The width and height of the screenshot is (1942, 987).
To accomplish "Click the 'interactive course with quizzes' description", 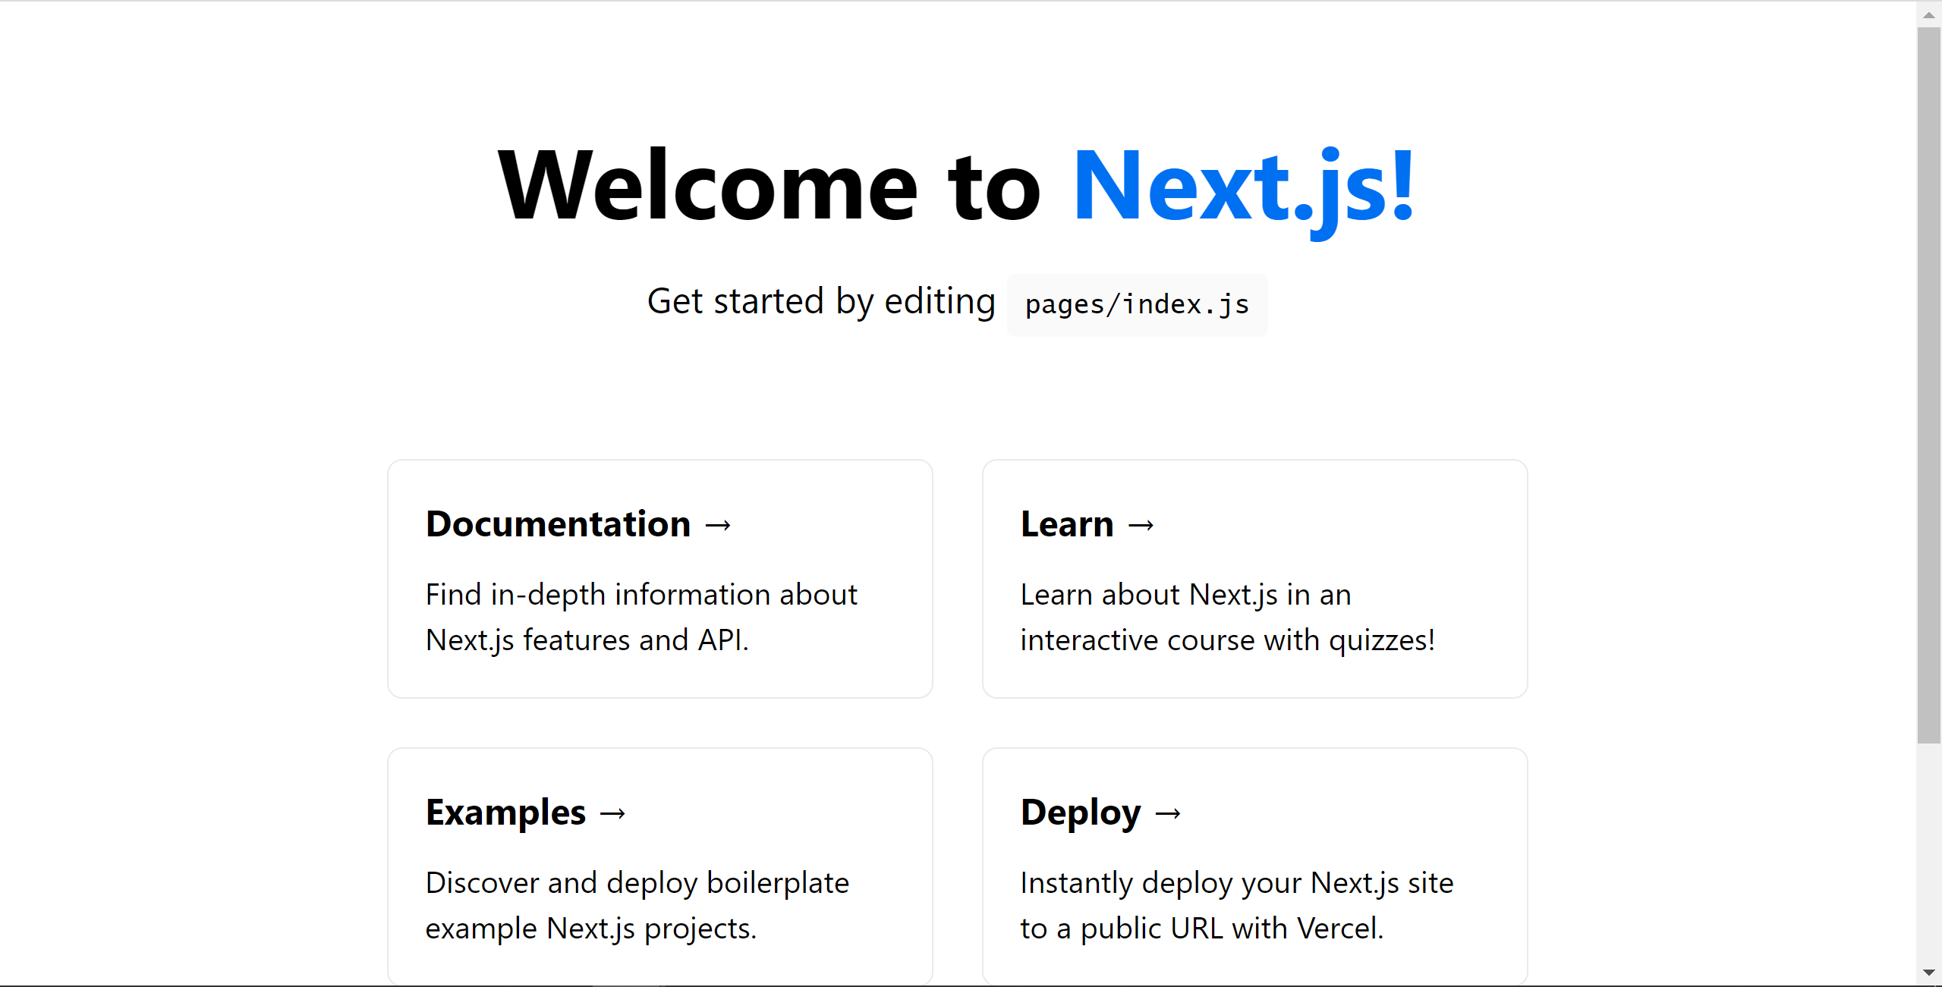I will [1227, 640].
